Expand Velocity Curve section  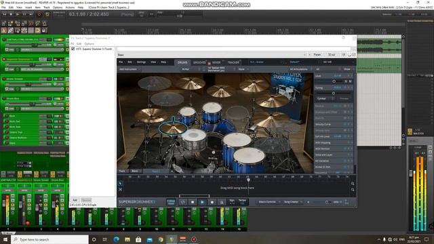point(334,125)
